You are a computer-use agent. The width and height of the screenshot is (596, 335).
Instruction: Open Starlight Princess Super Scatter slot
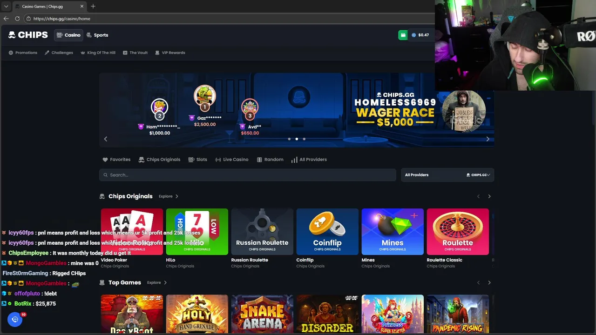click(x=393, y=314)
